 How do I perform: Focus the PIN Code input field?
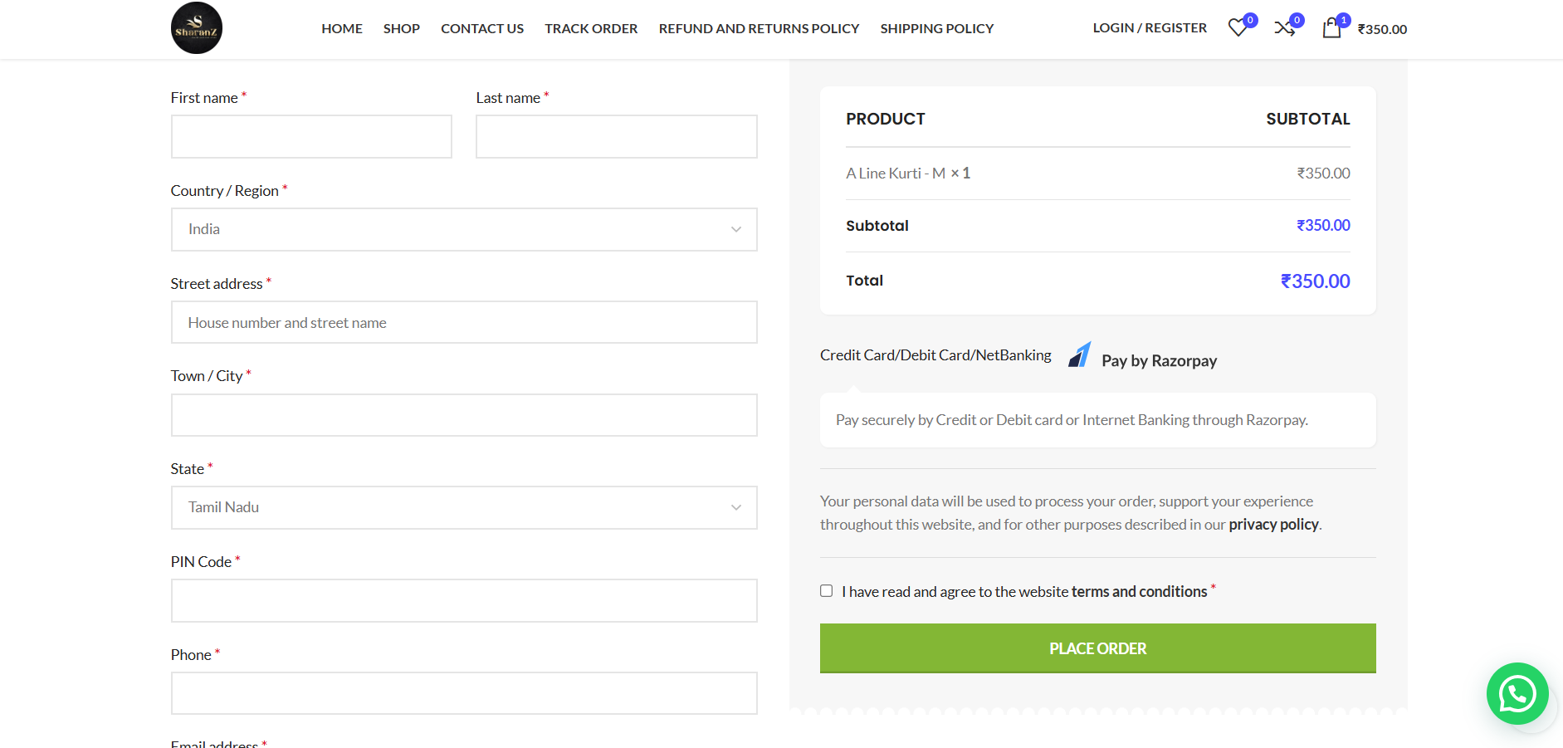464,600
